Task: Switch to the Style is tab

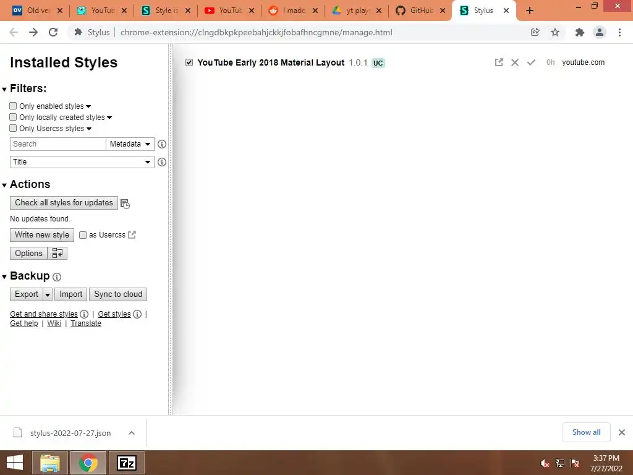Action: click(166, 11)
